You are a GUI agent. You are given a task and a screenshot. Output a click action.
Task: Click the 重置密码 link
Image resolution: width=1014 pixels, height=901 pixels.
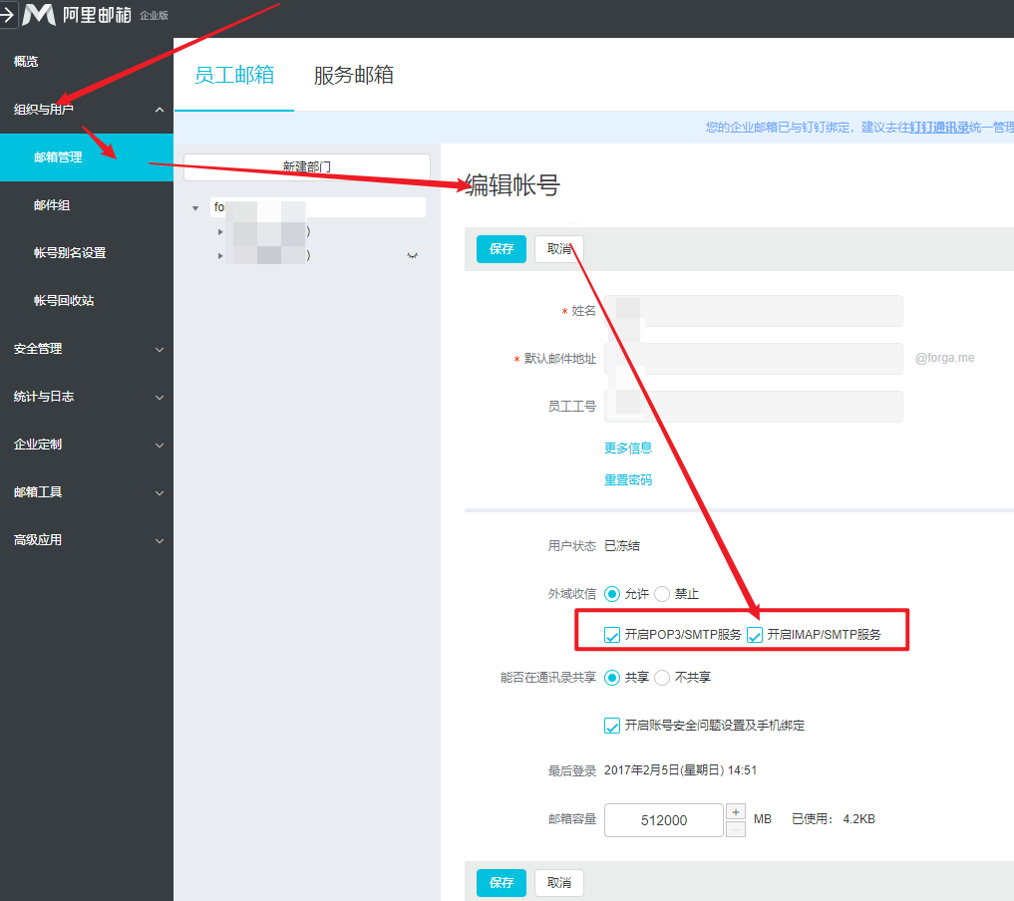(x=628, y=480)
